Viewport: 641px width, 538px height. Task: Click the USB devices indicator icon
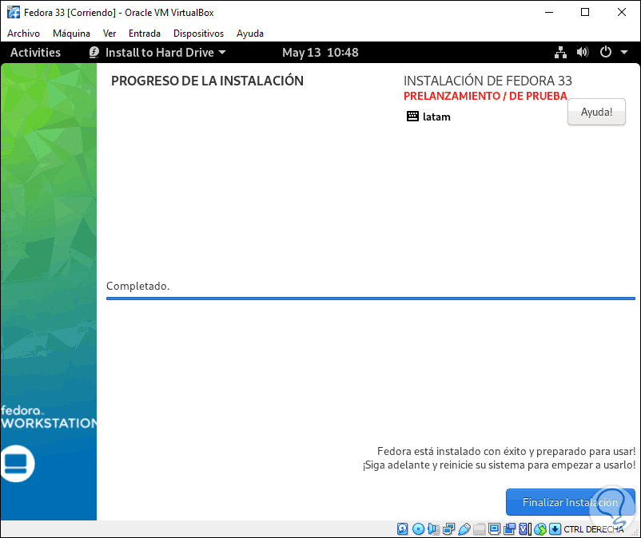464,529
